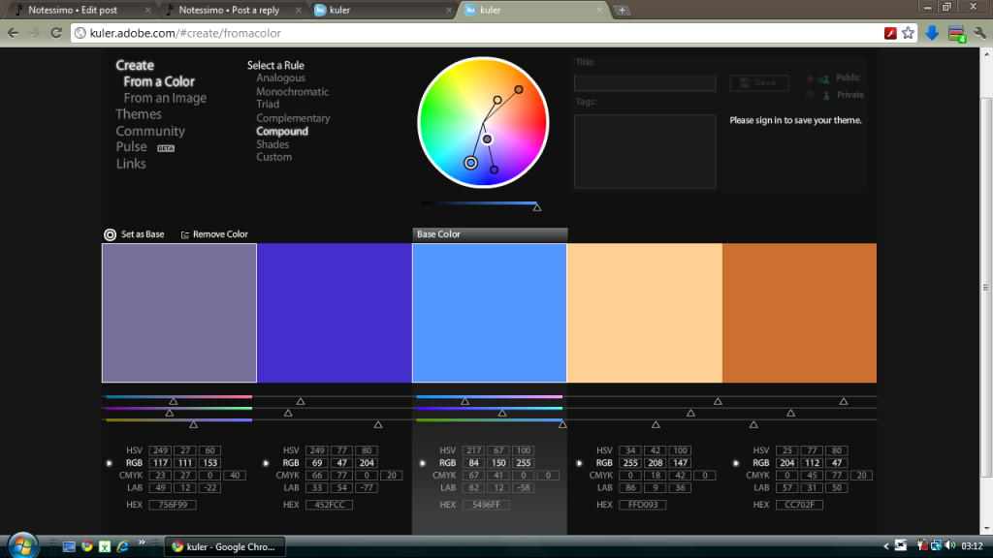Expand the RGB arrow for color FFD093
This screenshot has width=993, height=558.
point(580,463)
